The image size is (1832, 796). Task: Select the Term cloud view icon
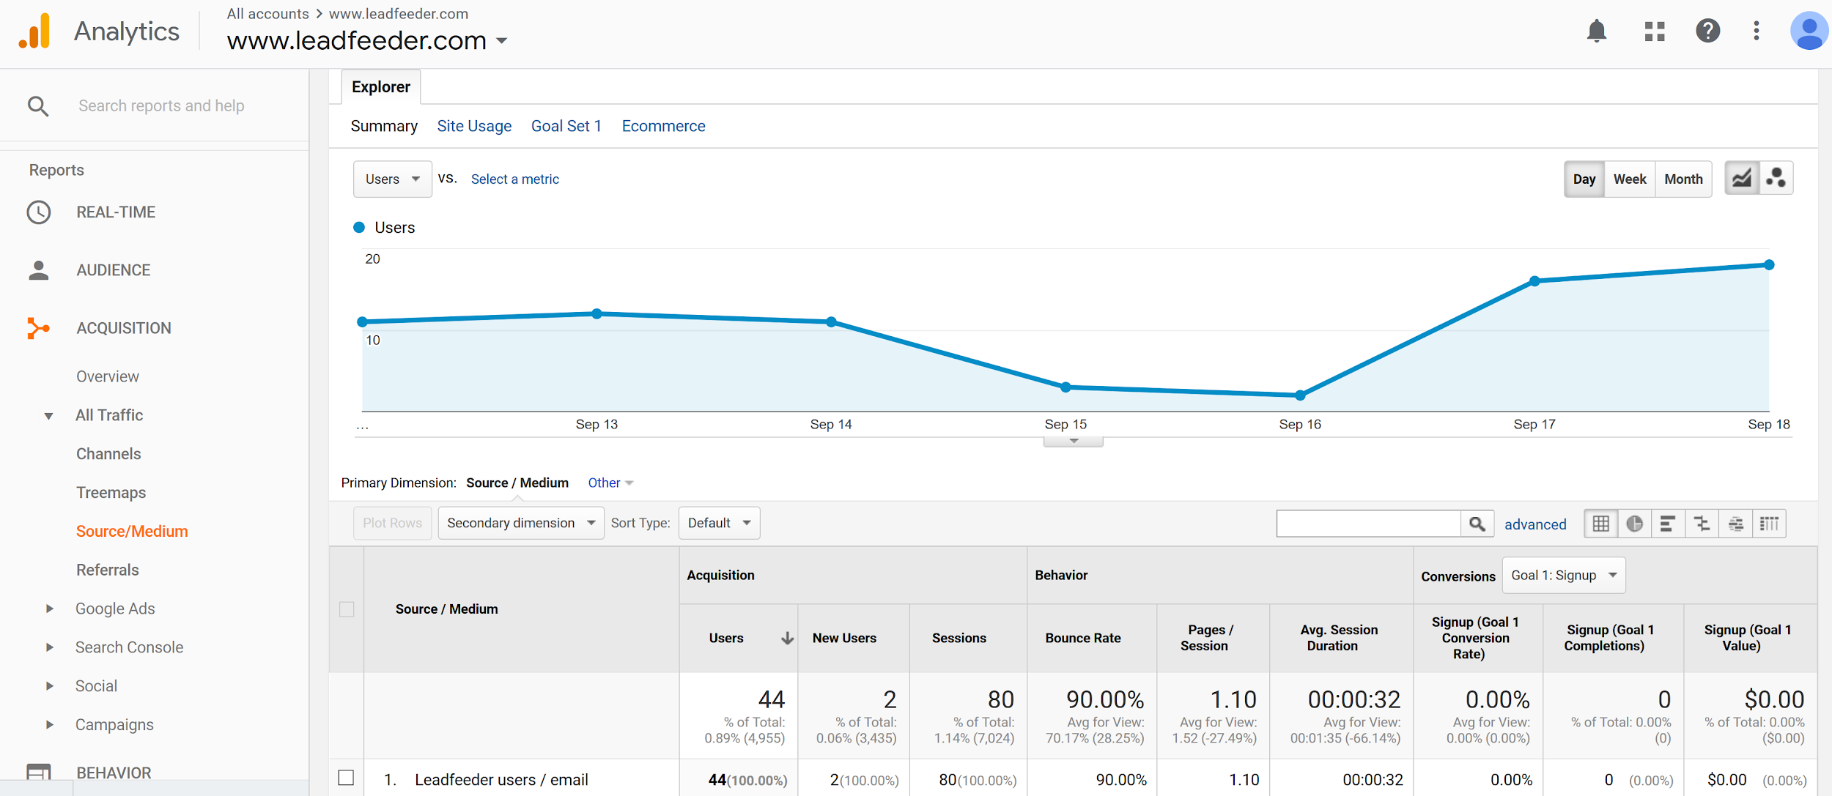[1735, 524]
